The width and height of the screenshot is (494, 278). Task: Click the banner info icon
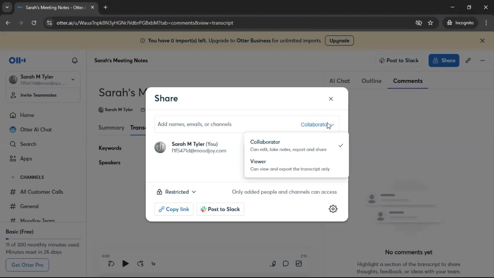[x=143, y=41]
